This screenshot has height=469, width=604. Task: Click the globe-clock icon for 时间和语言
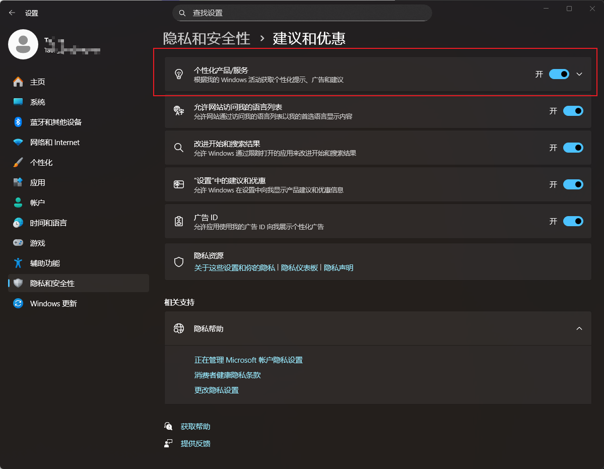pyautogui.click(x=18, y=223)
